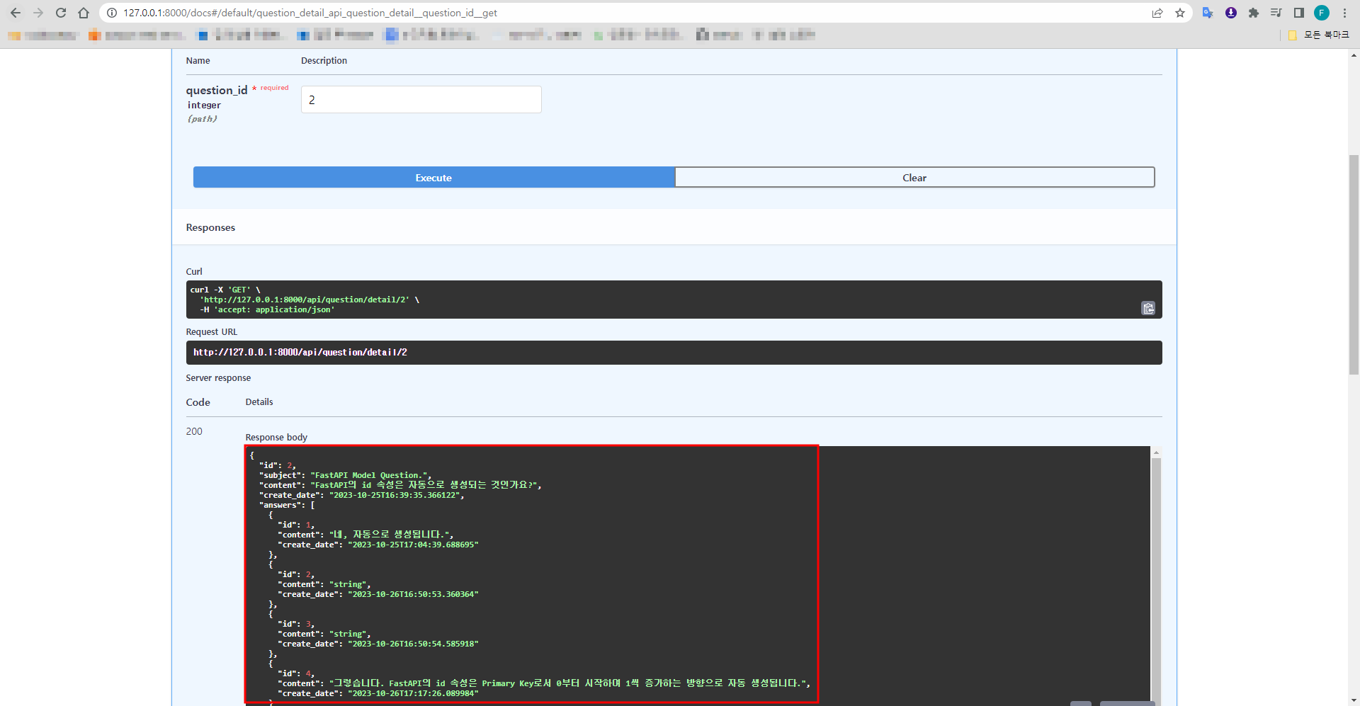Click the question_id parameter name

click(217, 90)
